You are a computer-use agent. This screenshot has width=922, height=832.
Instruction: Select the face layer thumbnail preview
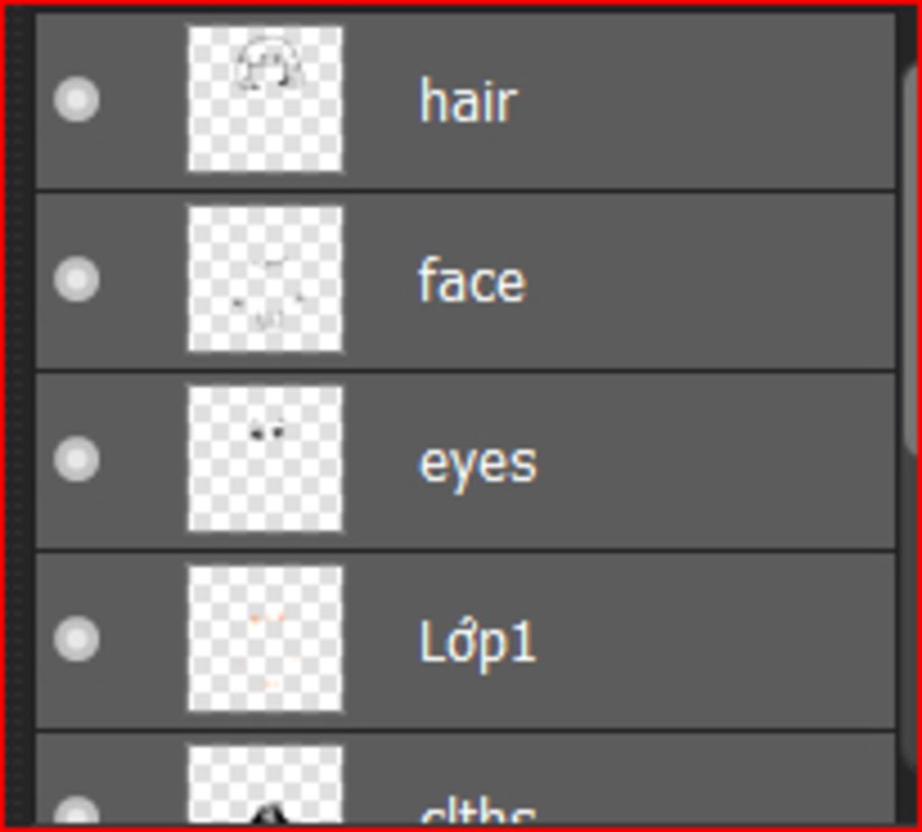(x=266, y=279)
